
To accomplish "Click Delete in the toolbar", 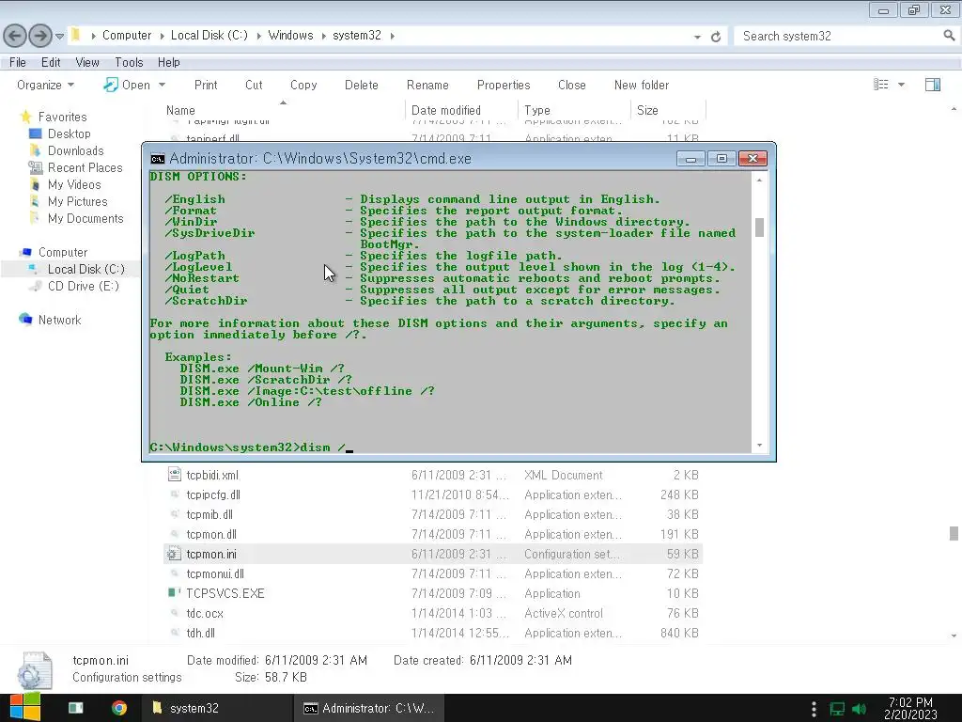I will click(x=362, y=85).
